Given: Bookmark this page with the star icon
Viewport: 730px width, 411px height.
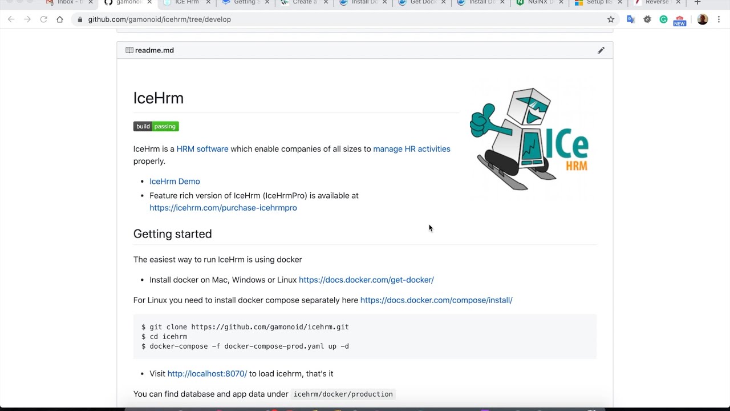Looking at the screenshot, I should point(611,19).
